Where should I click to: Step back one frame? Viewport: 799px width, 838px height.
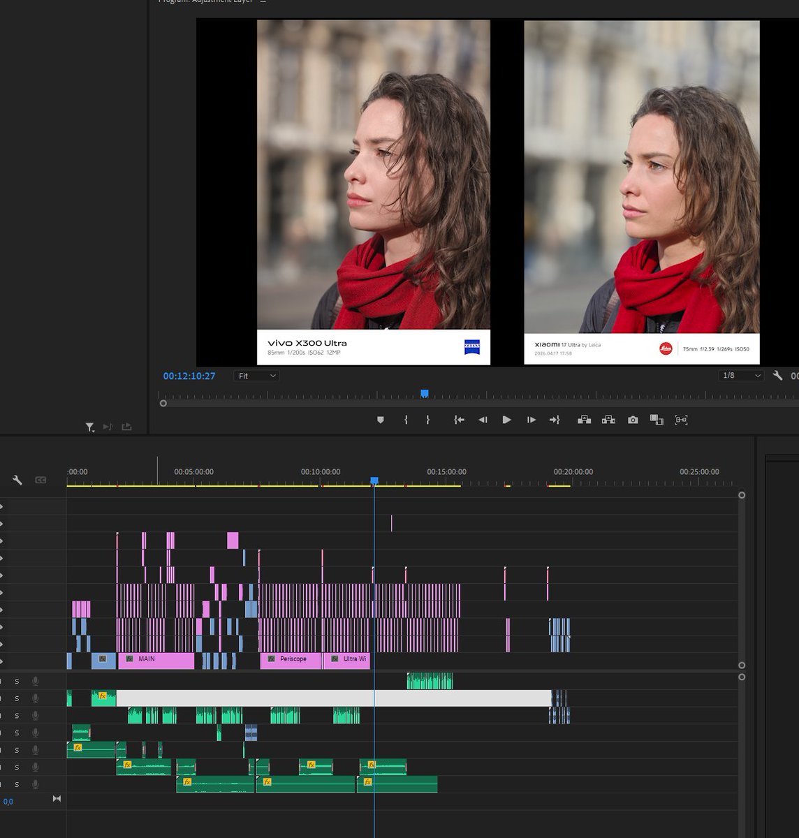coord(483,420)
